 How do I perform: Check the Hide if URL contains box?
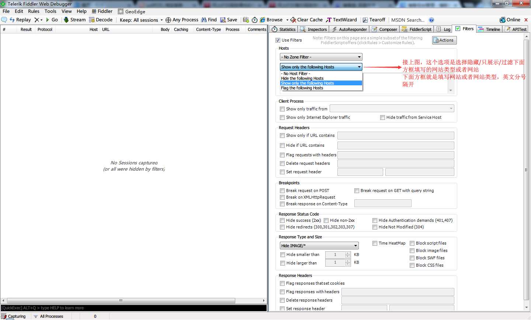(x=282, y=145)
